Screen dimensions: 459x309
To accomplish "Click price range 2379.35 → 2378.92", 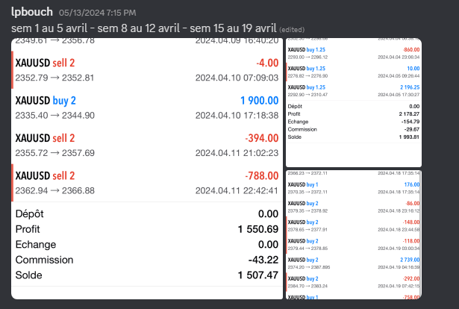I will tap(307, 211).
